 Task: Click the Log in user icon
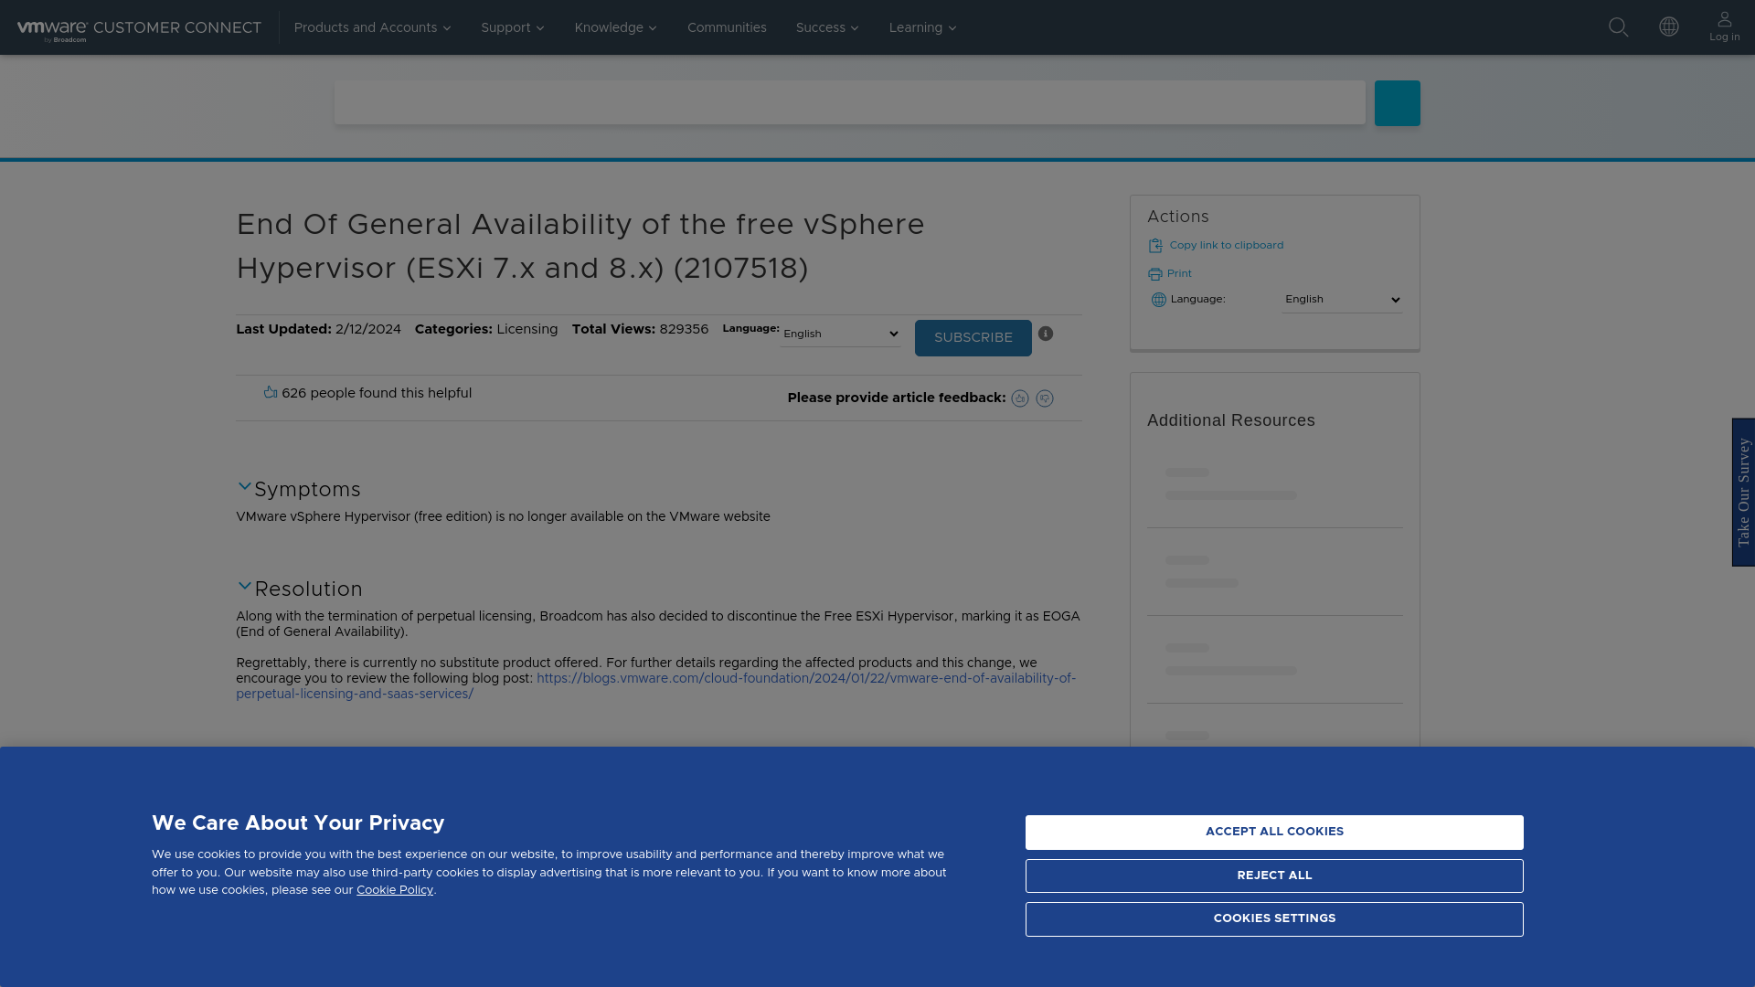click(x=1725, y=27)
